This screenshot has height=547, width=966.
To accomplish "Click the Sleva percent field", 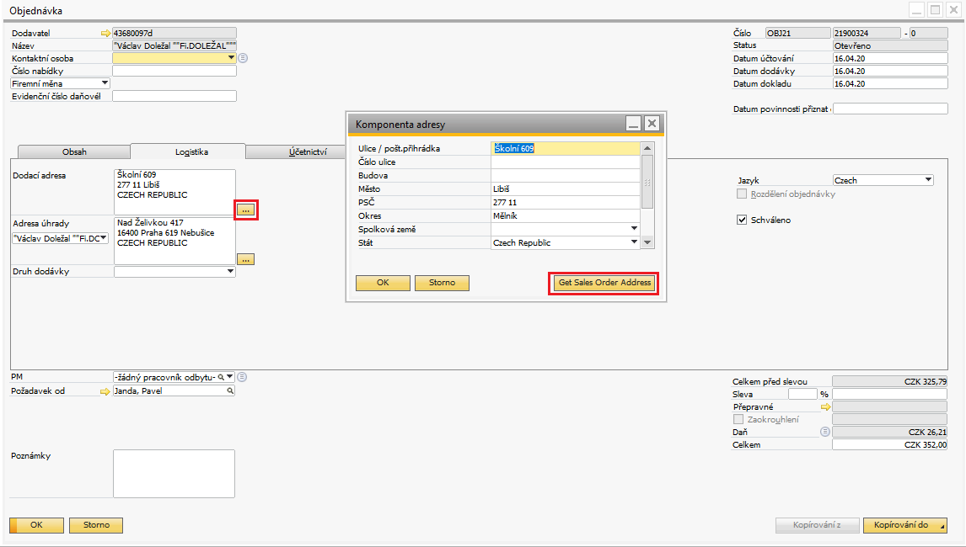I will (x=802, y=394).
